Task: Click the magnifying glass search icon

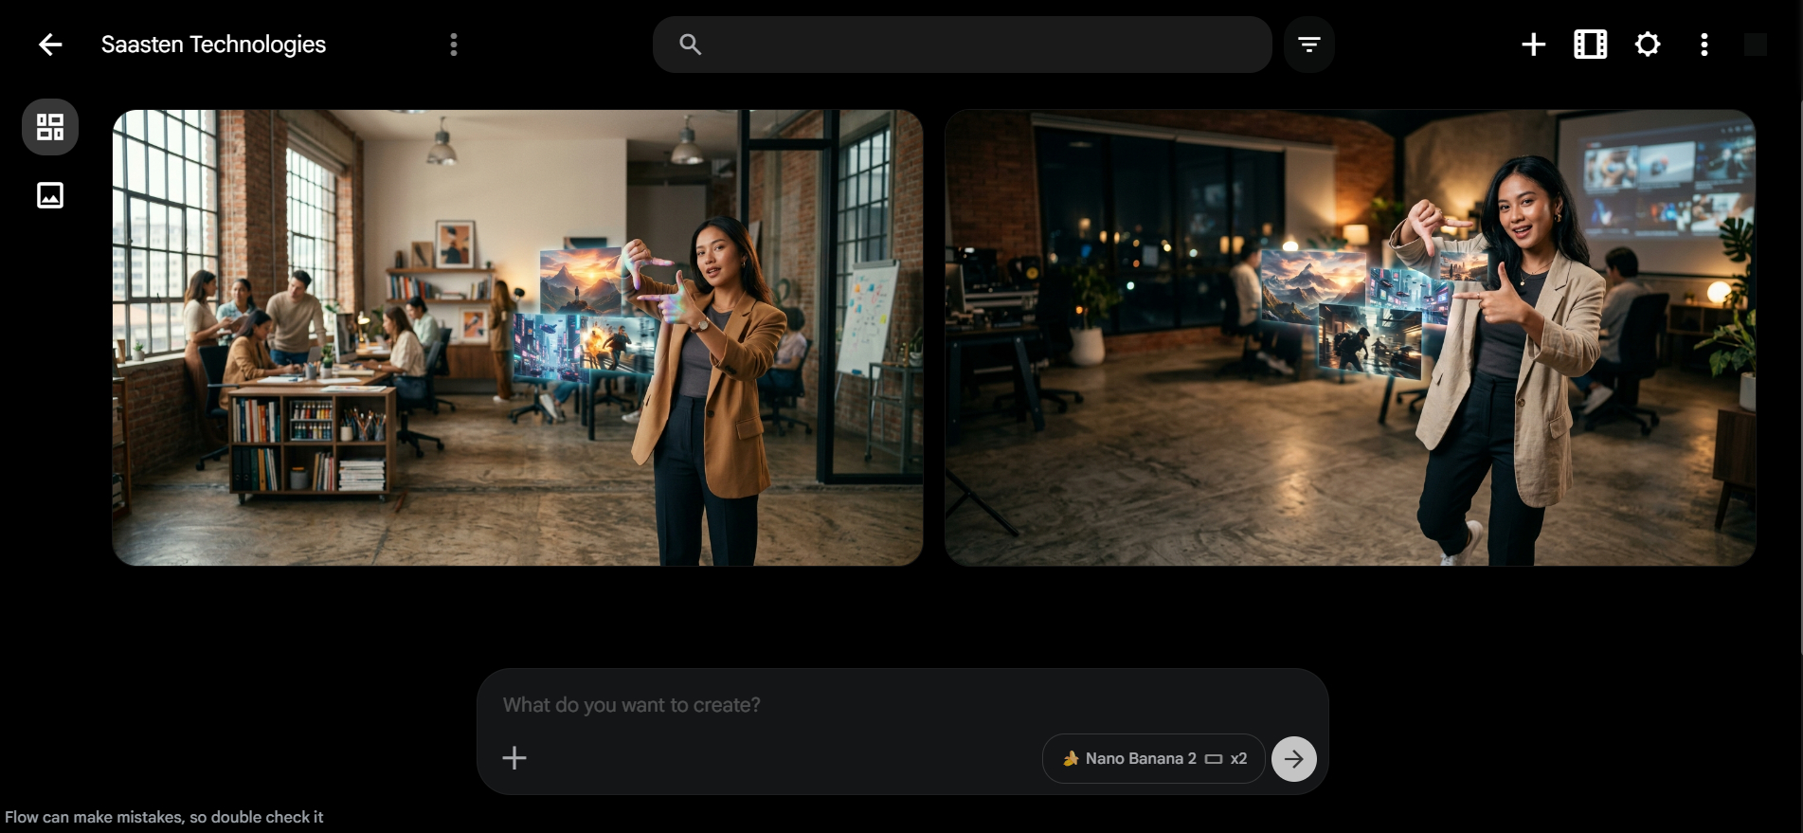Action: (690, 45)
